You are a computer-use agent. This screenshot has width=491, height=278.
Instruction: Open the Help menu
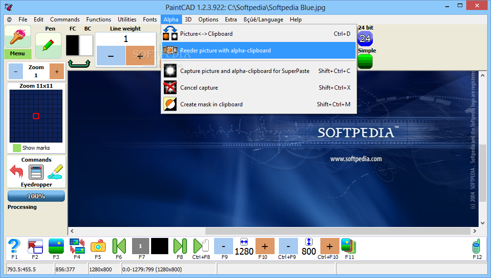click(x=296, y=20)
